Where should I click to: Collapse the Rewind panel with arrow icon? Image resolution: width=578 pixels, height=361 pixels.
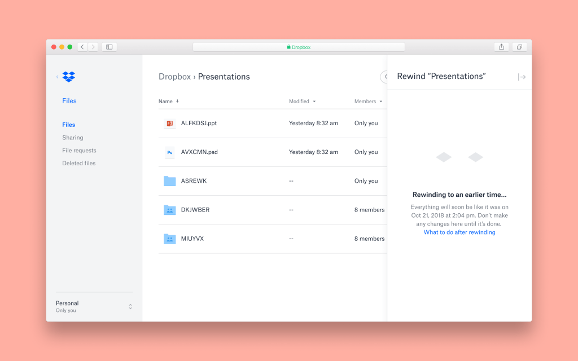522,77
